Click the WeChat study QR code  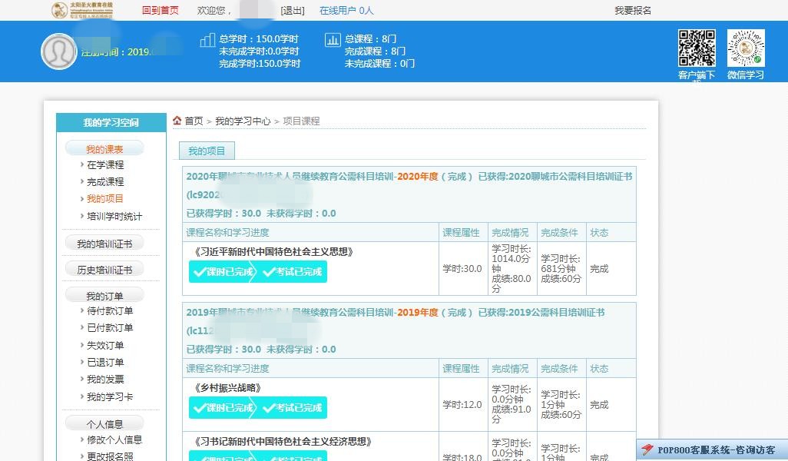745,48
